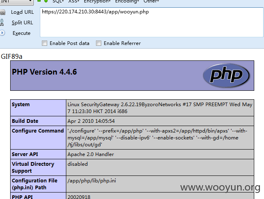Toggle the Enable Referrer checkbox
The width and height of the screenshot is (264, 199).
coord(98,43)
